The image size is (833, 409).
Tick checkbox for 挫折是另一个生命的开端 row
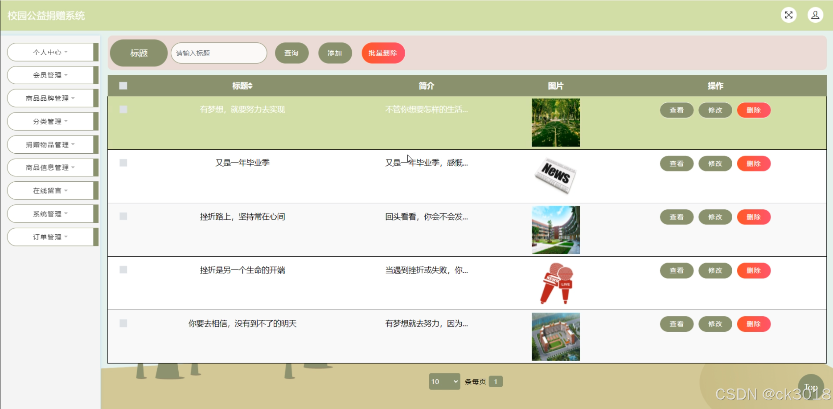click(123, 270)
